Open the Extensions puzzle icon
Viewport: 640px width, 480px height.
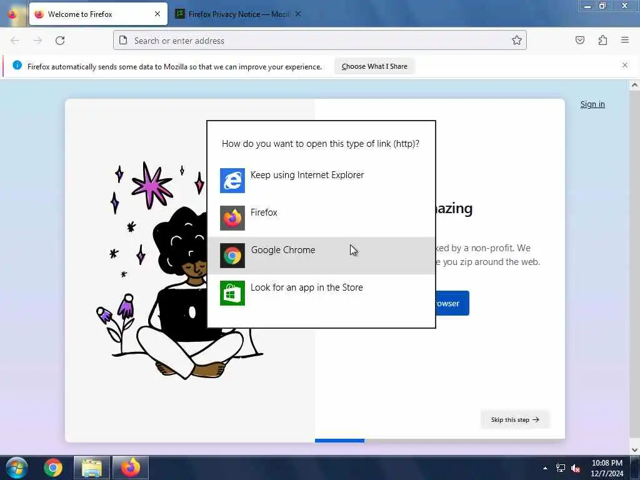[602, 40]
